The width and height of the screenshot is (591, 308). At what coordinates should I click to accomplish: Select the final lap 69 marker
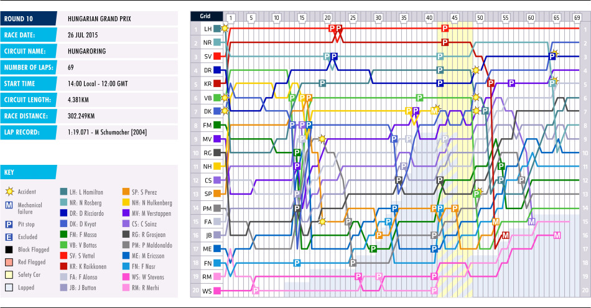pyautogui.click(x=577, y=17)
